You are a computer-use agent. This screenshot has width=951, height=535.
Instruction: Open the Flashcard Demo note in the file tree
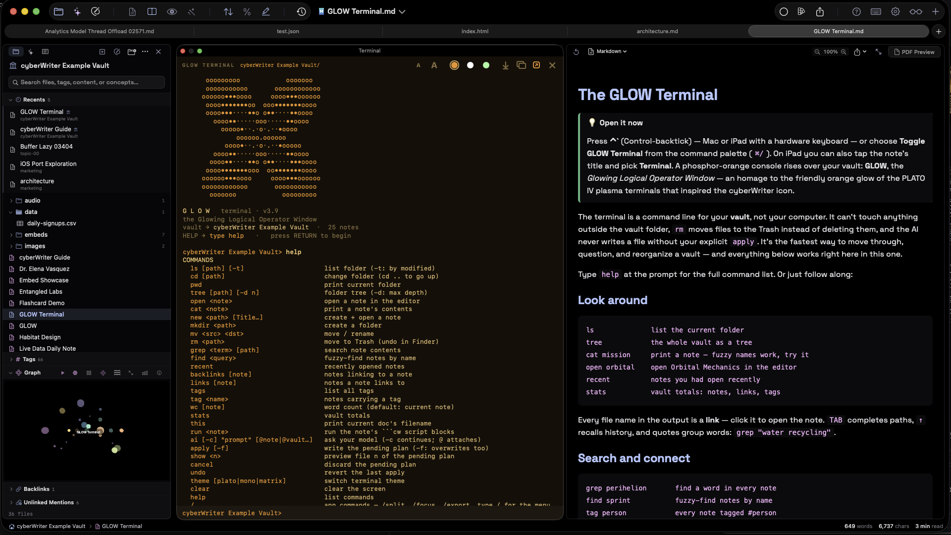pos(42,303)
